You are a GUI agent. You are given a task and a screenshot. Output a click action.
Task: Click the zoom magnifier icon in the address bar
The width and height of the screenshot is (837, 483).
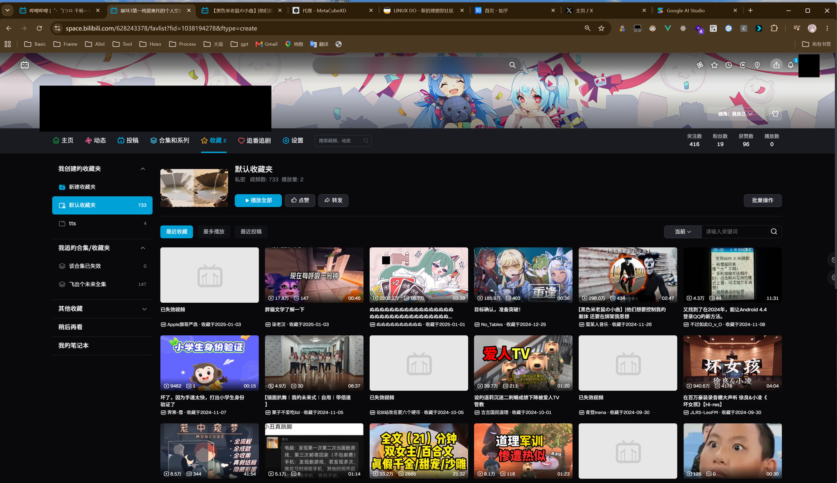(x=588, y=28)
